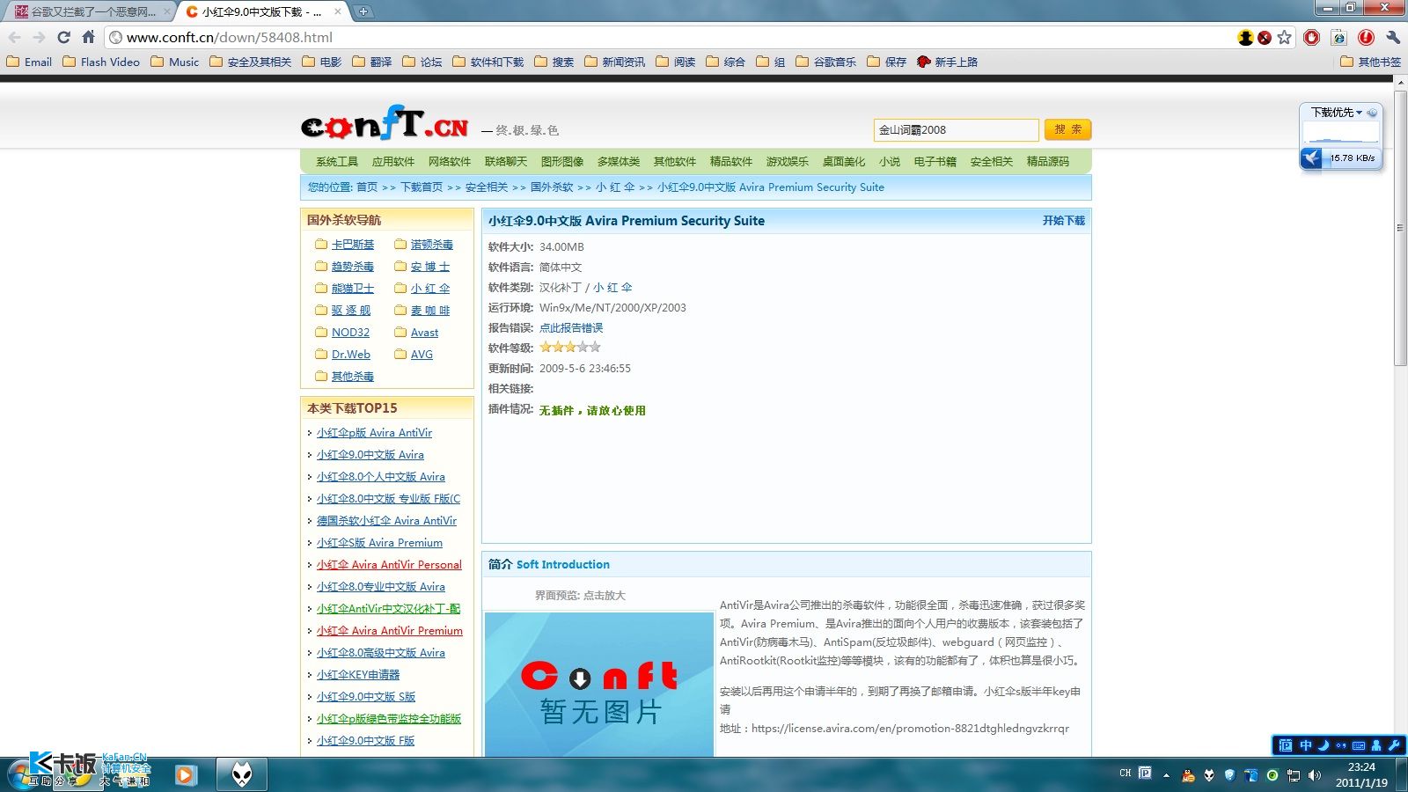This screenshot has width=1408, height=792.
Task: Bookmark this page with the star icon
Action: click(x=1285, y=37)
